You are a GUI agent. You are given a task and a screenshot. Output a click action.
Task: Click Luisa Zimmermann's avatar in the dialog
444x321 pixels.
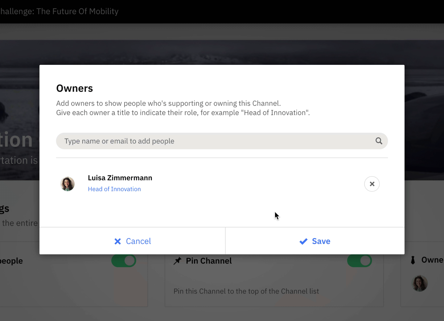point(67,184)
